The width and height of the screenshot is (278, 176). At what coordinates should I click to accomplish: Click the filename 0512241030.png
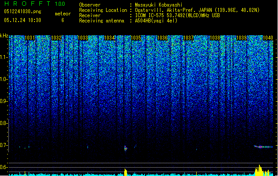(23, 11)
